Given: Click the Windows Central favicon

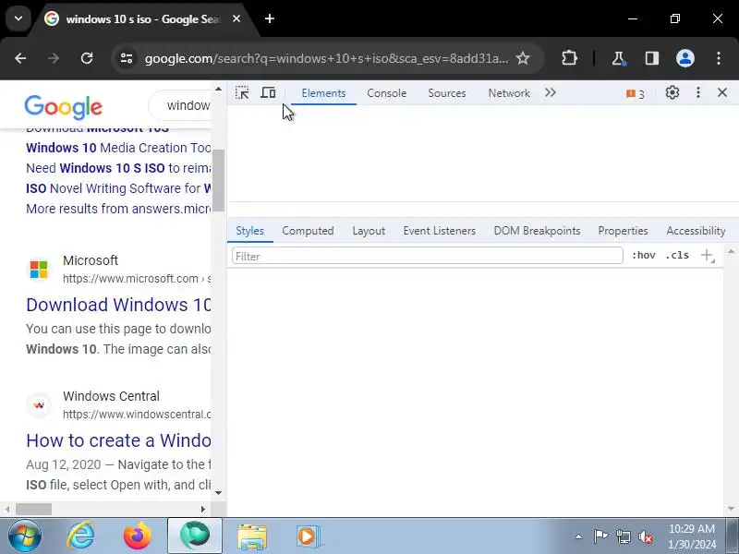Looking at the screenshot, I should point(39,405).
